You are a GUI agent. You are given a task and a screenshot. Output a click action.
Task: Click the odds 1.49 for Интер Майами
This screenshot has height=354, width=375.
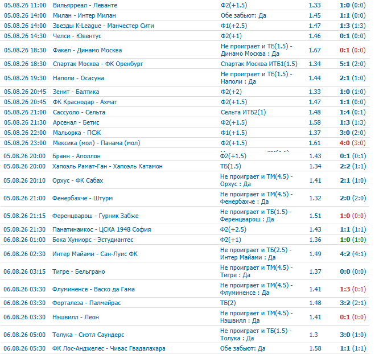315,254
